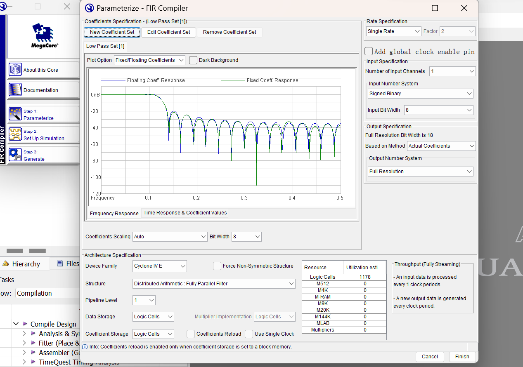Click the Finish button
This screenshot has width=523, height=367.
pyautogui.click(x=462, y=357)
